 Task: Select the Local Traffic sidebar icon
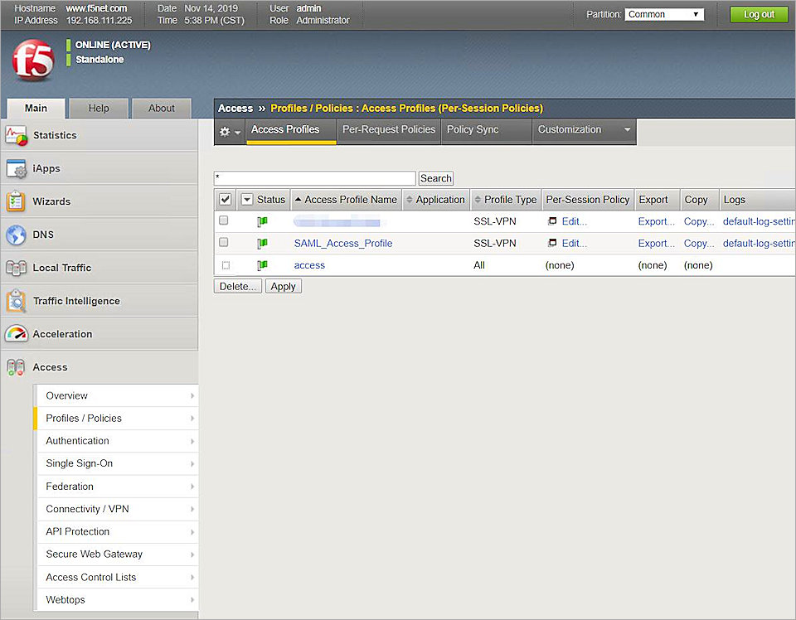coord(18,268)
